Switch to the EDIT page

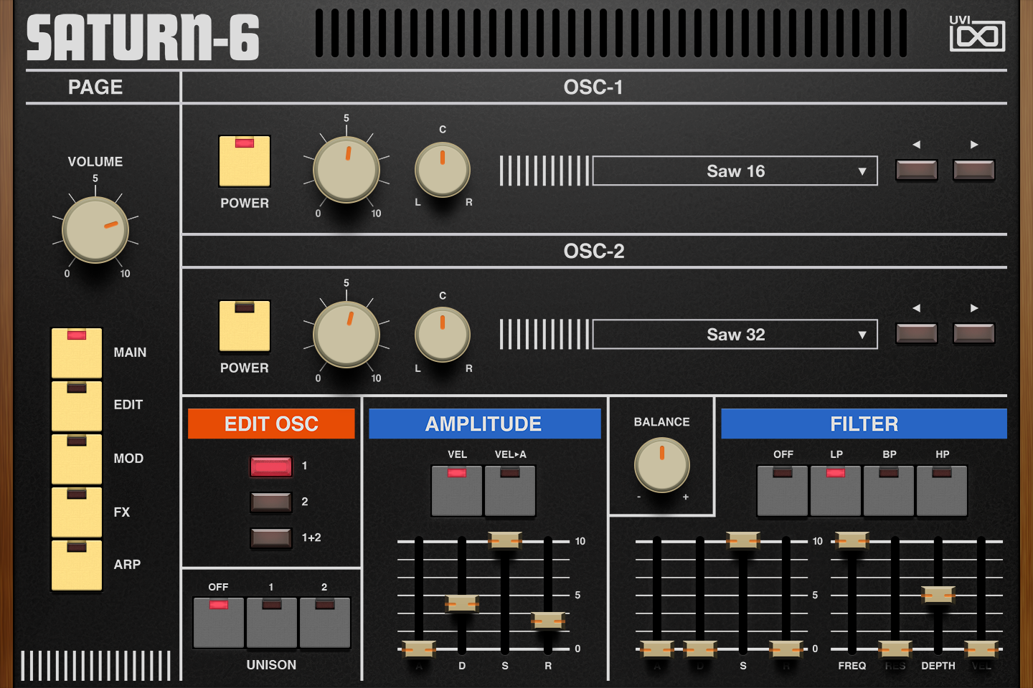[x=76, y=405]
